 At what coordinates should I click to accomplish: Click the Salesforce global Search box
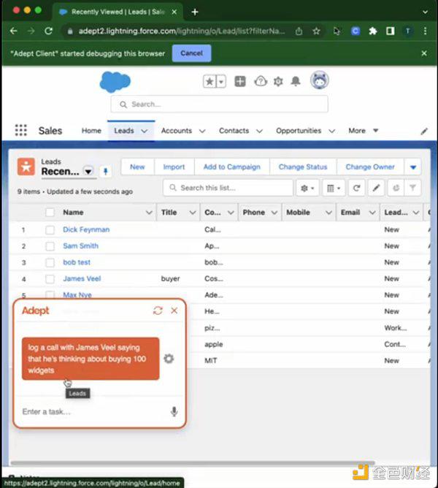point(219,104)
